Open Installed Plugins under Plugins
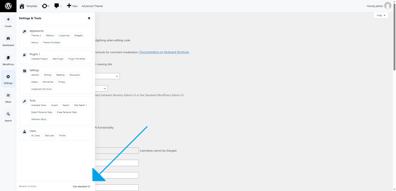The height and width of the screenshot is (191, 396). click(x=39, y=59)
